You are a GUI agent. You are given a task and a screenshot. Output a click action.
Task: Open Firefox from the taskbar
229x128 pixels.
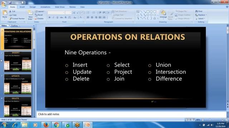point(46,125)
